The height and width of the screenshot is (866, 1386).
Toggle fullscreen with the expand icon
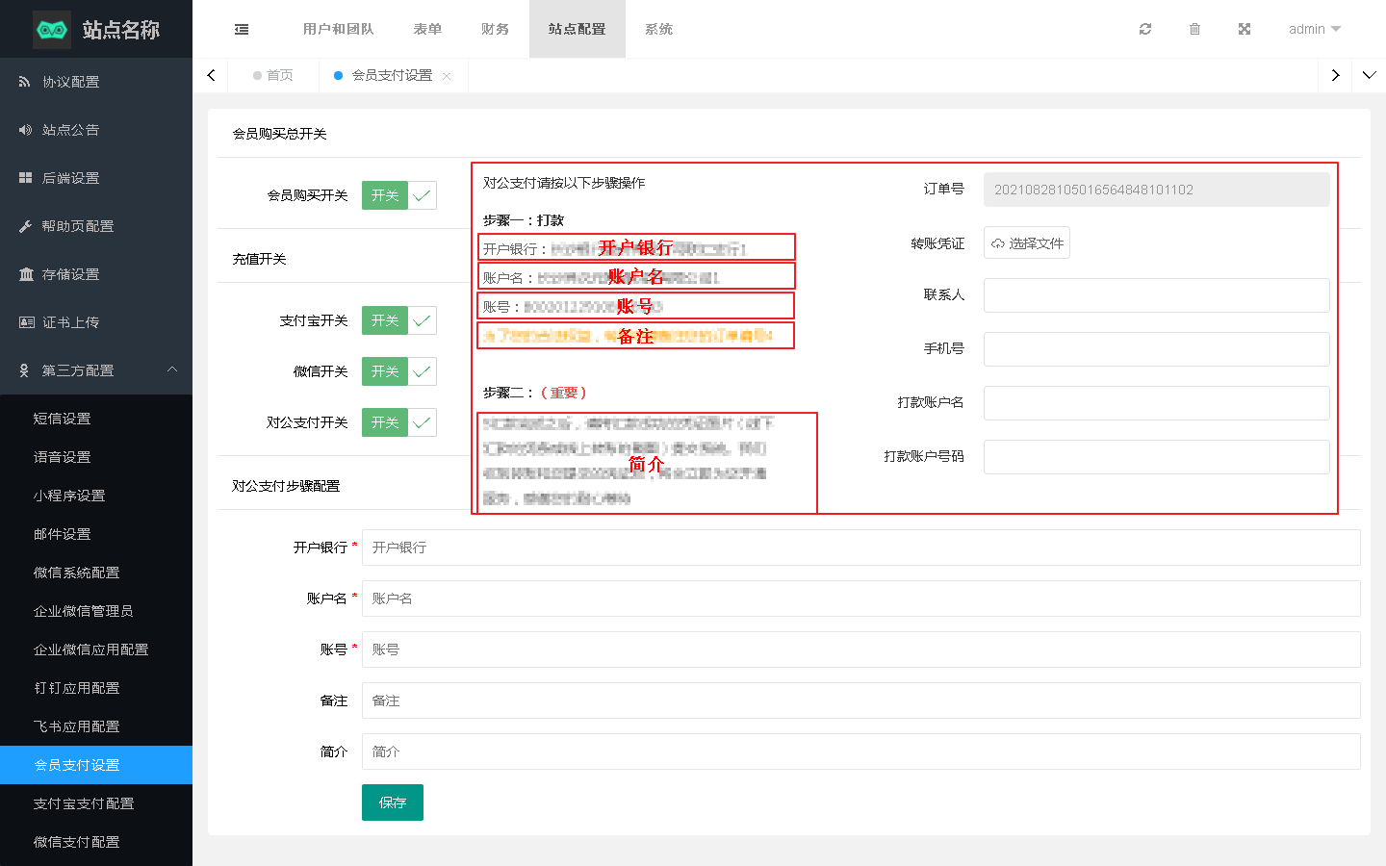(x=1245, y=29)
